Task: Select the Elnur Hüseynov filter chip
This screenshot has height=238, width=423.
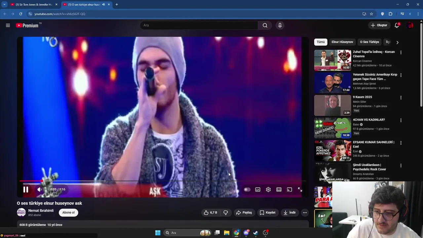Action: pyautogui.click(x=342, y=42)
